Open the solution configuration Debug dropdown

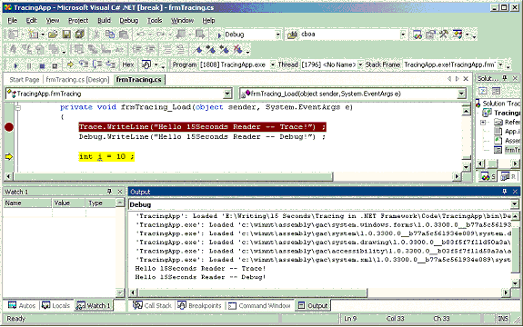click(x=277, y=35)
